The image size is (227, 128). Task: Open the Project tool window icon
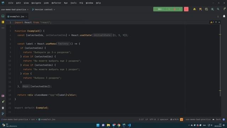tap(3, 16)
